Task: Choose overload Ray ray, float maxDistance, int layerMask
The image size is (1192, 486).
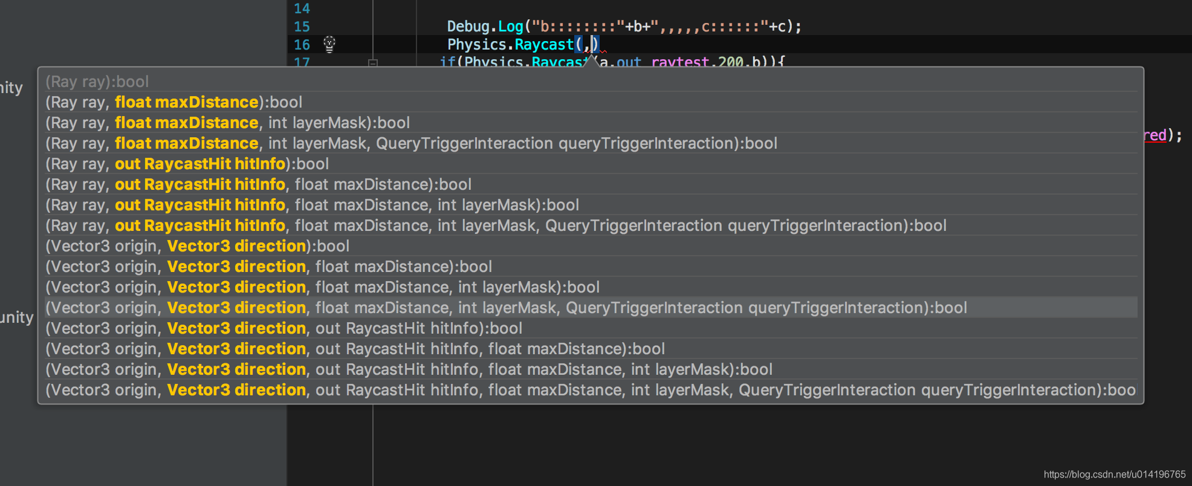Action: [591, 123]
